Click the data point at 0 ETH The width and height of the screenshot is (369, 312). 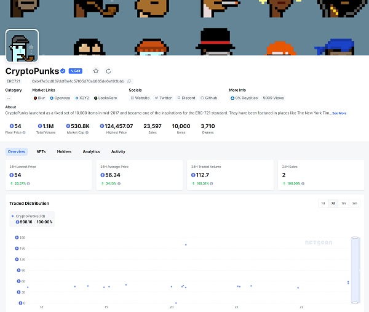(176, 303)
